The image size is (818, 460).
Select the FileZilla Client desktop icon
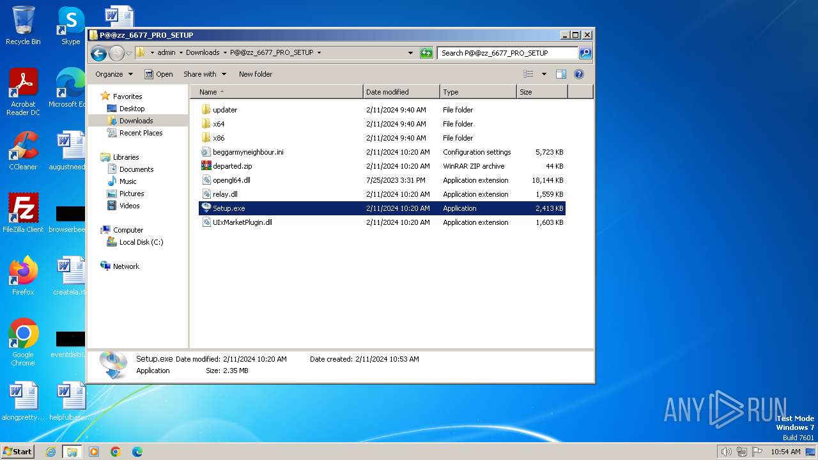coord(23,213)
